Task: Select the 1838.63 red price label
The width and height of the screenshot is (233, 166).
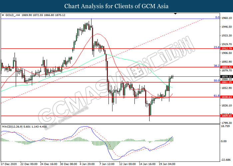Action: tap(226, 97)
